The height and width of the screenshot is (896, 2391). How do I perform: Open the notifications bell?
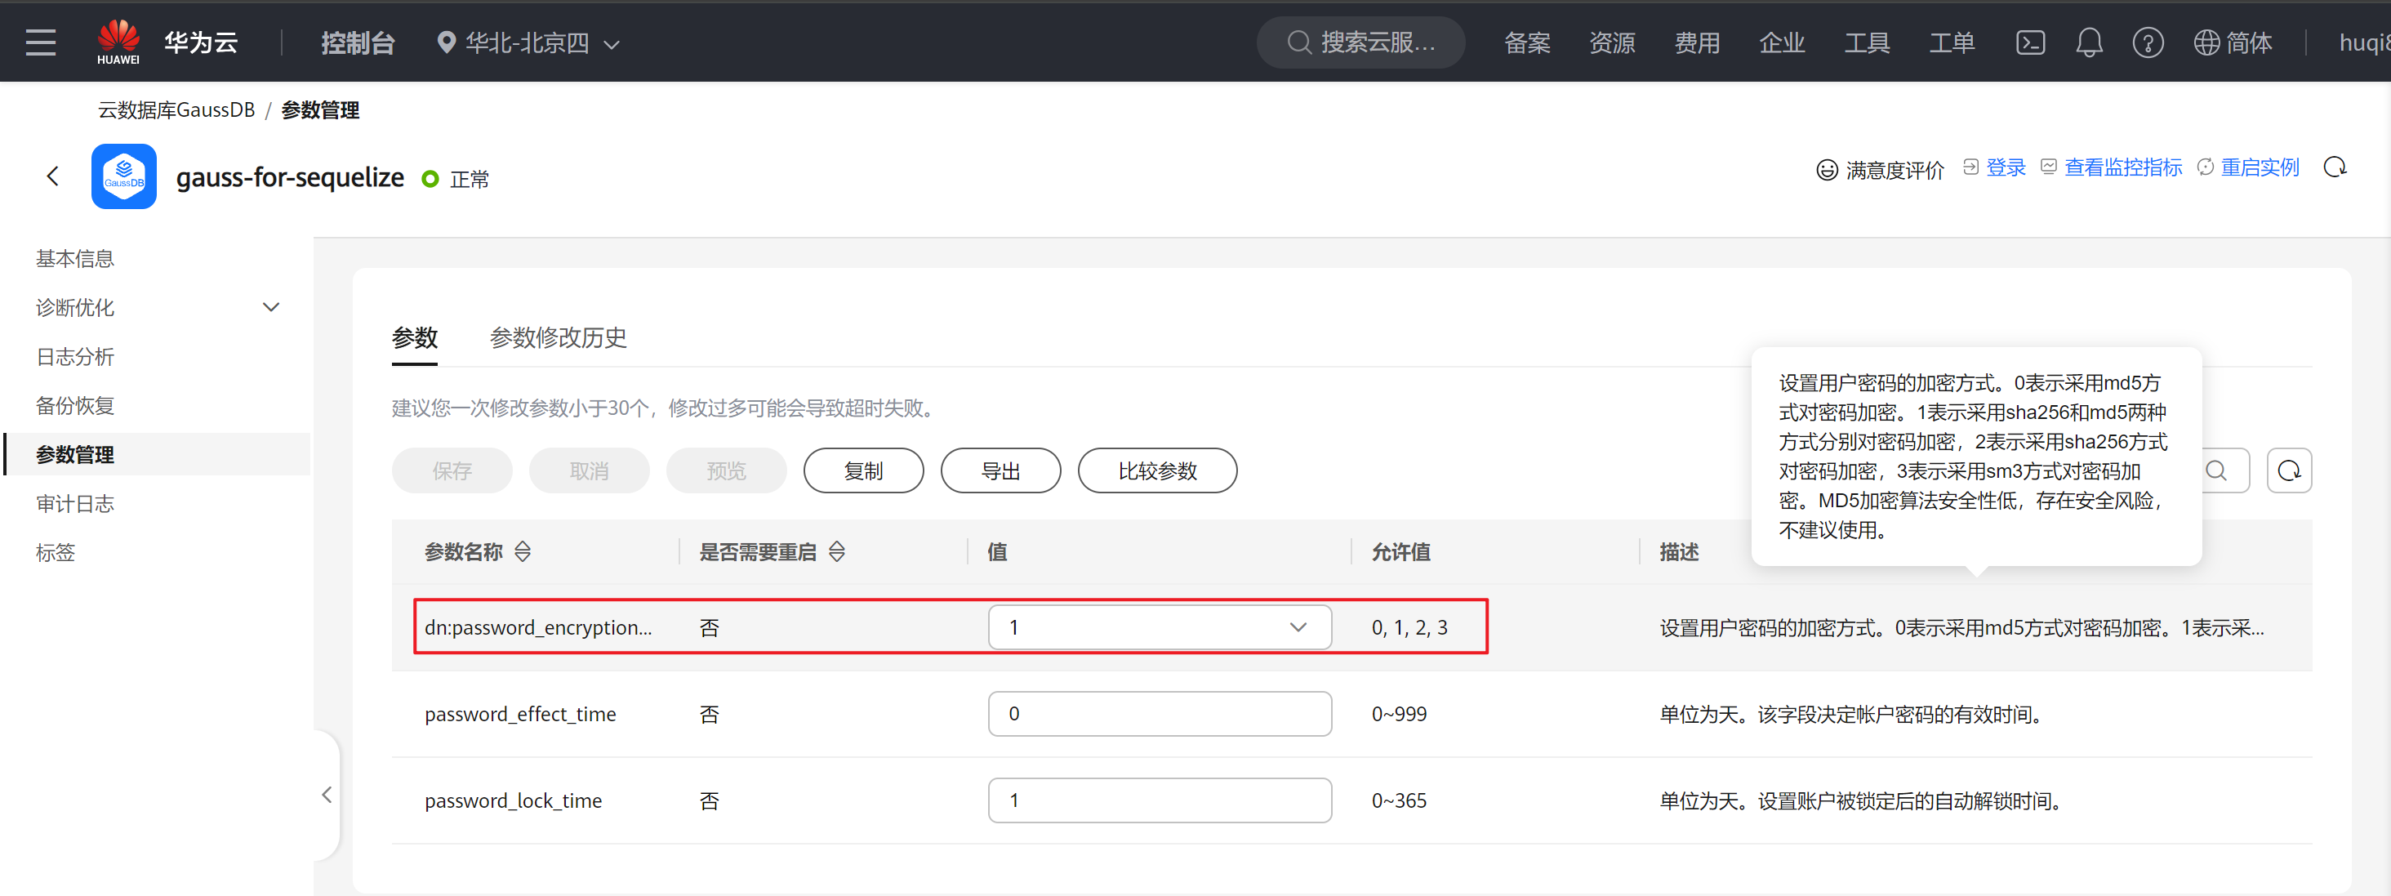tap(2088, 42)
